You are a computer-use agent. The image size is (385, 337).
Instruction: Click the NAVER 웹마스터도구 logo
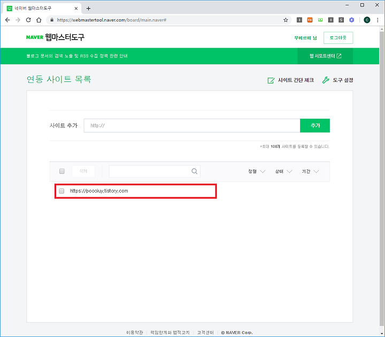[x=55, y=37]
